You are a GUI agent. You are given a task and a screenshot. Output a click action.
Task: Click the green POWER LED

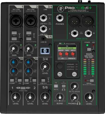click(x=87, y=45)
